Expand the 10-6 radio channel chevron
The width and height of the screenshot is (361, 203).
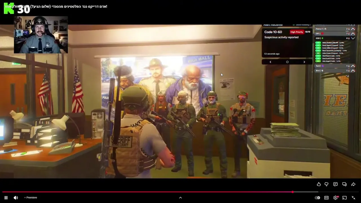(353, 70)
